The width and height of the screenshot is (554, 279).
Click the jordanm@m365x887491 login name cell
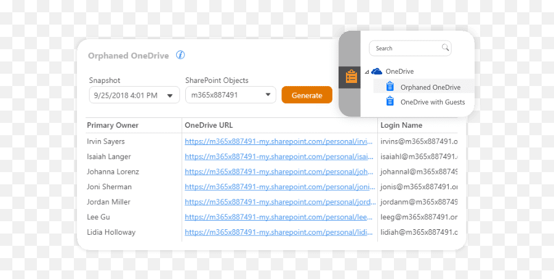tap(419, 202)
